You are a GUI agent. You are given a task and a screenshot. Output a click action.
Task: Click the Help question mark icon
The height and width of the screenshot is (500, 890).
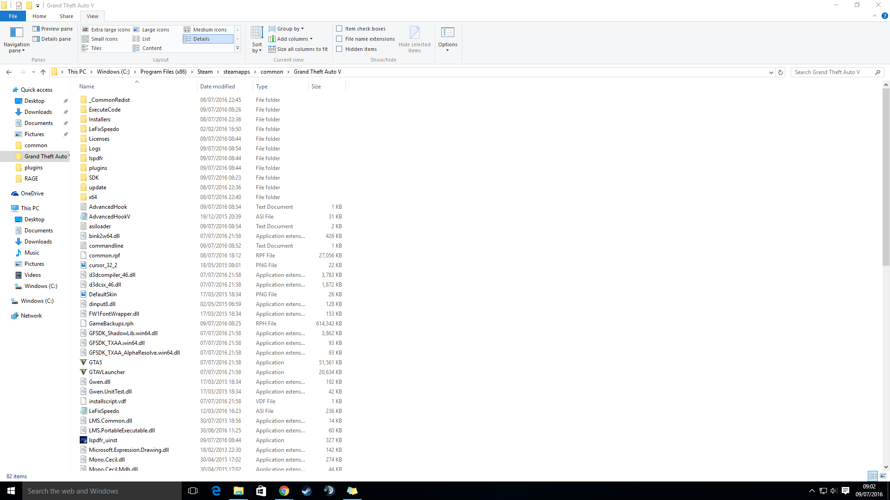point(884,16)
